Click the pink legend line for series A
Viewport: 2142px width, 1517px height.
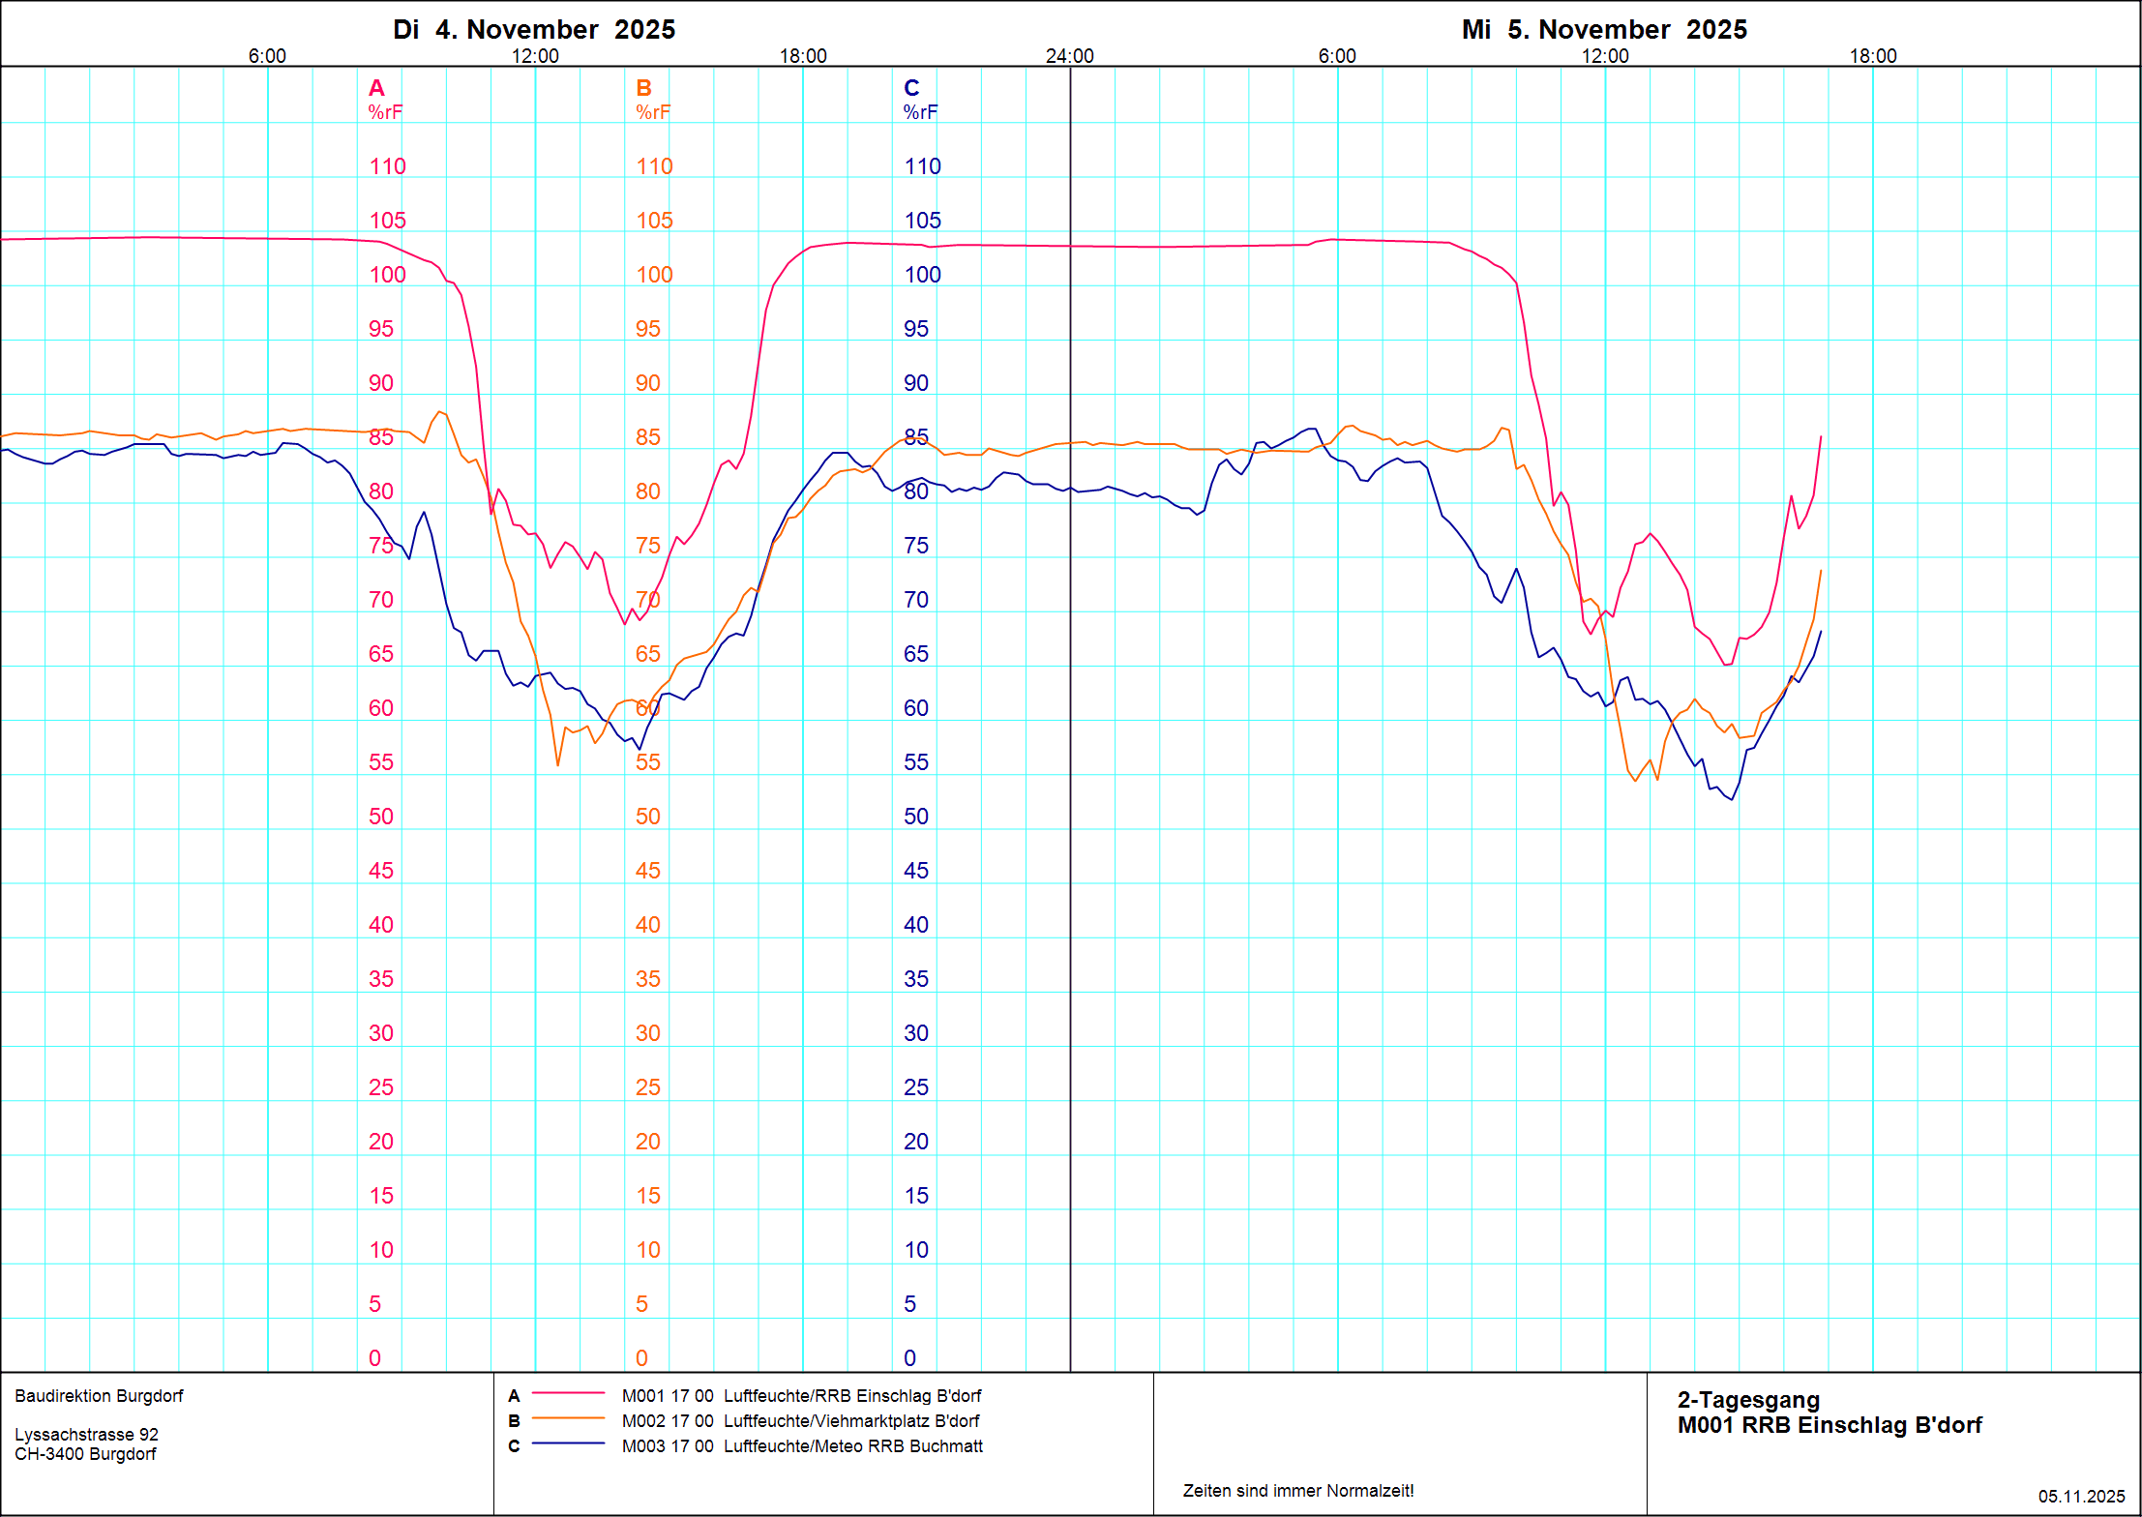point(568,1394)
